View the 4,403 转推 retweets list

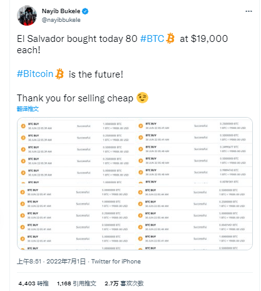34,283
